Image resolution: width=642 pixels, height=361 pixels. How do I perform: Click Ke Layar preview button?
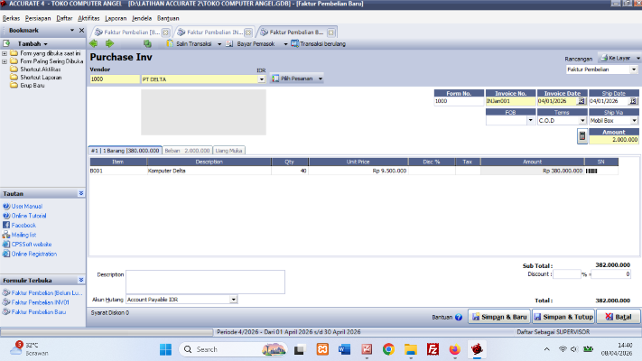(x=616, y=58)
